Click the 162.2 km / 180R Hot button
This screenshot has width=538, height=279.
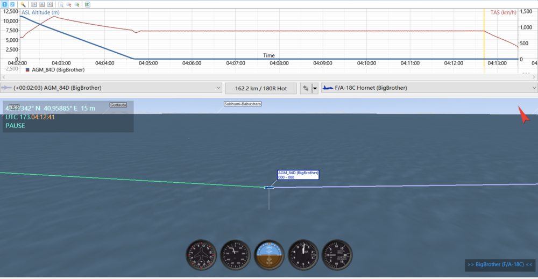261,88
